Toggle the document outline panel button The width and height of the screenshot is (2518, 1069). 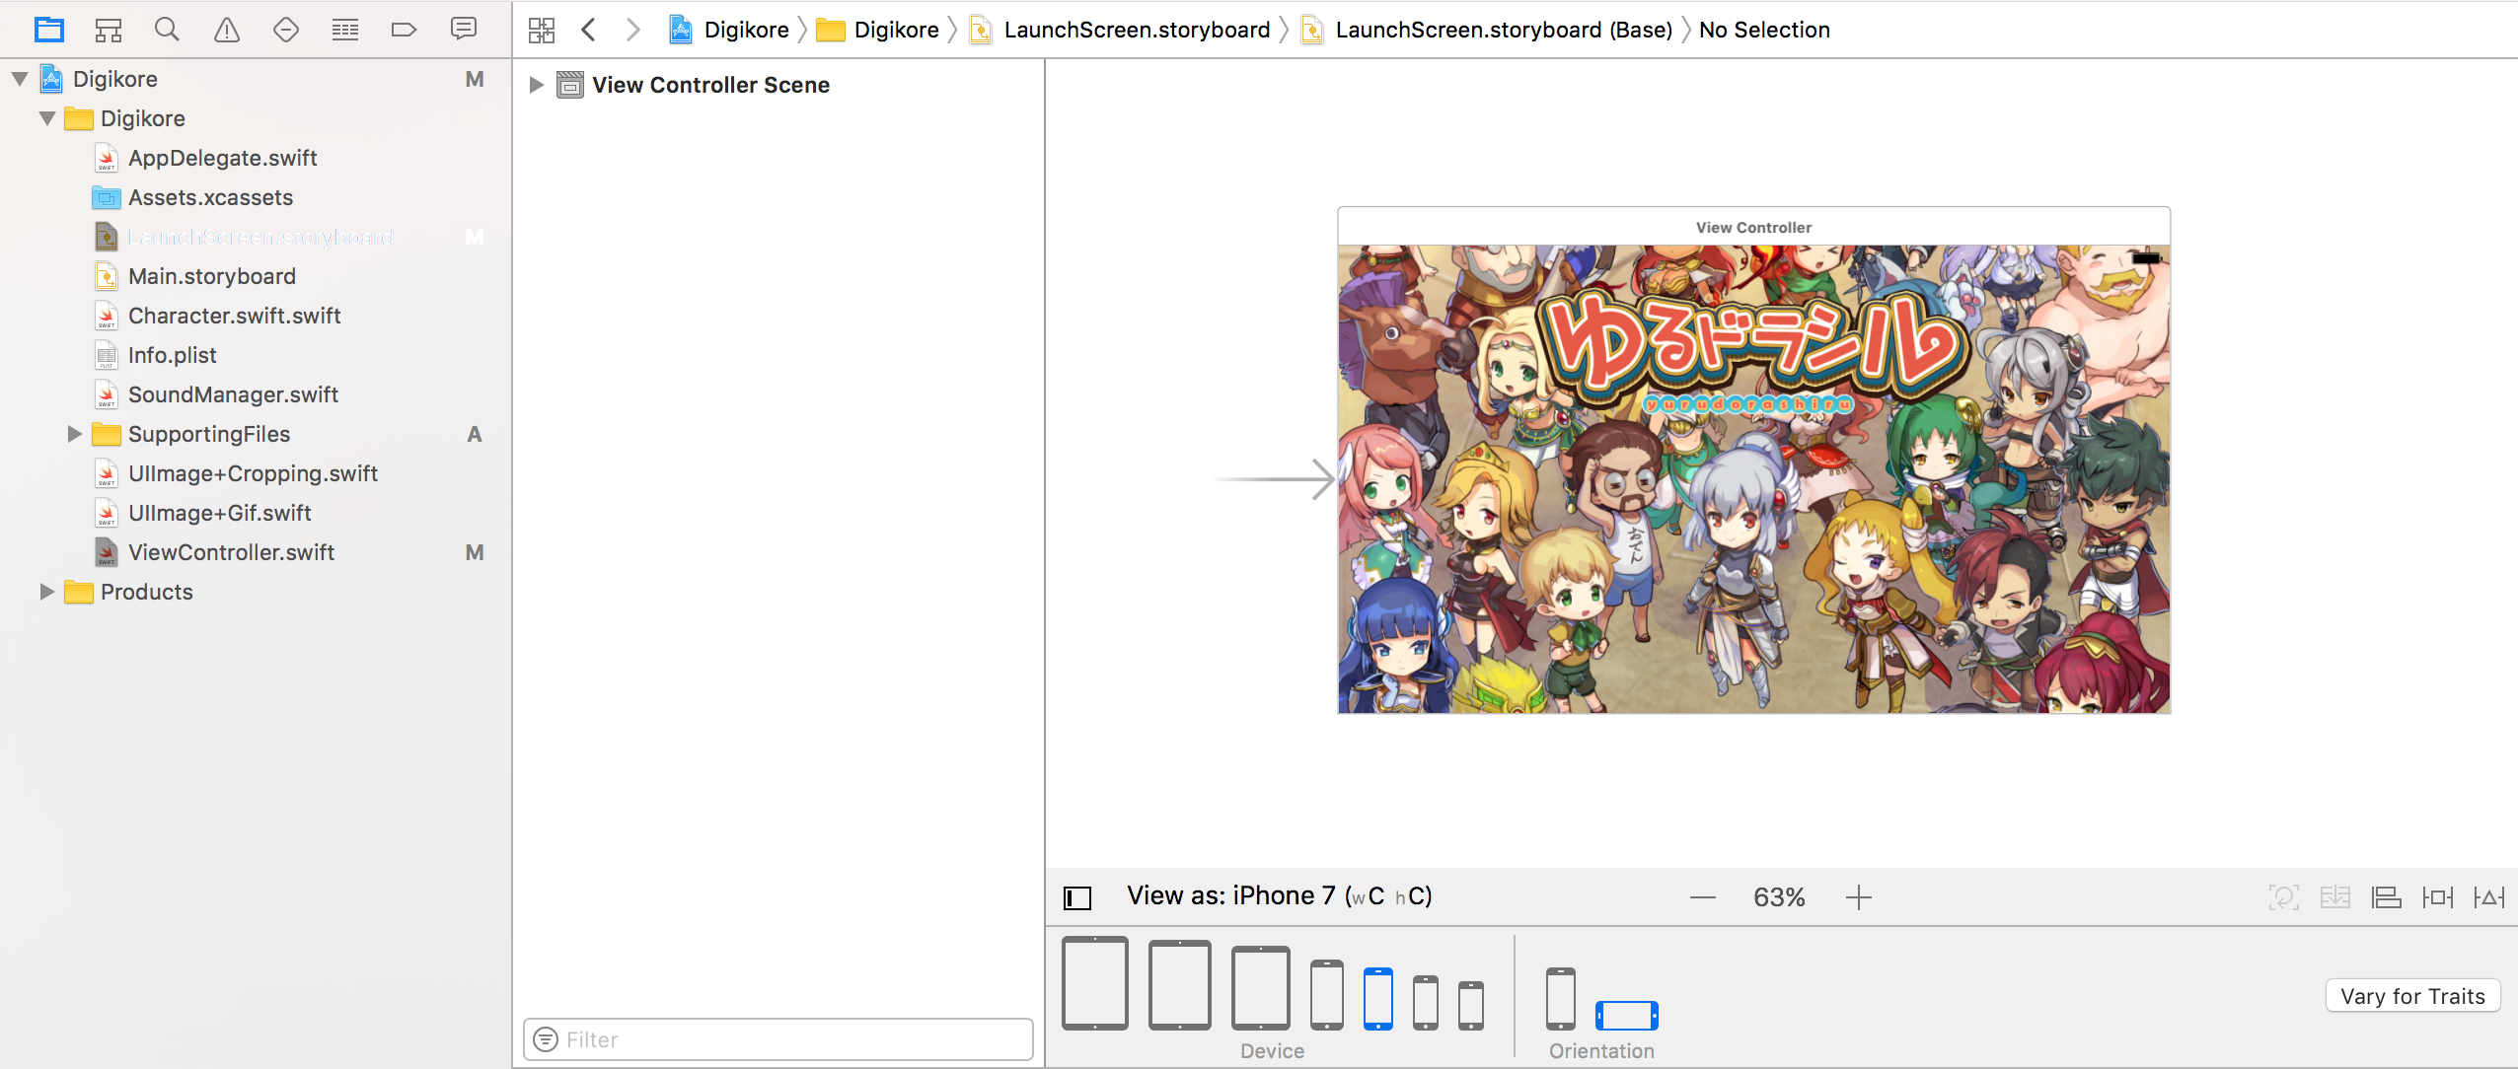(x=1077, y=897)
